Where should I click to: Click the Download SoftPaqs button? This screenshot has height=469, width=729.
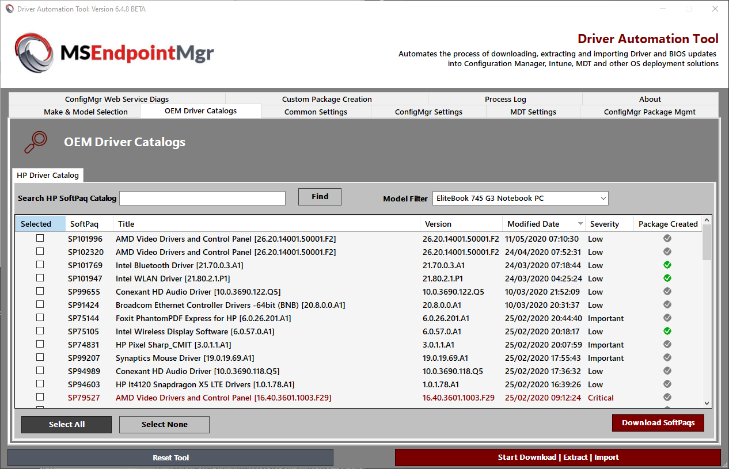point(658,423)
